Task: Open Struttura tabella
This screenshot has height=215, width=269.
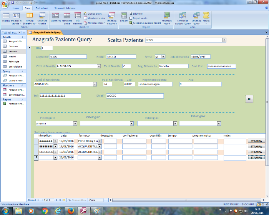Action: pyautogui.click(x=42, y=18)
